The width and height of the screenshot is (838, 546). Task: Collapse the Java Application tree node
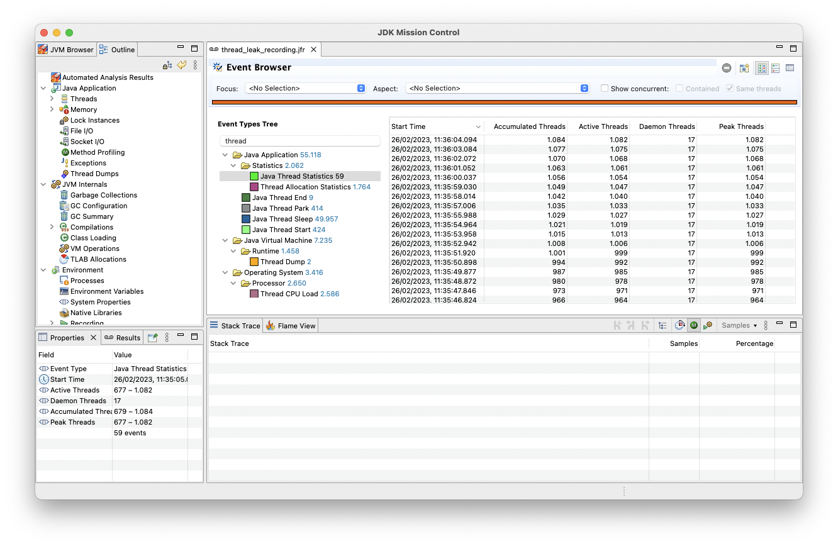[225, 154]
